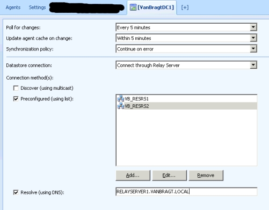This screenshot has width=269, height=210.
Task: Click the [+] add tab button
Action: [x=185, y=8]
